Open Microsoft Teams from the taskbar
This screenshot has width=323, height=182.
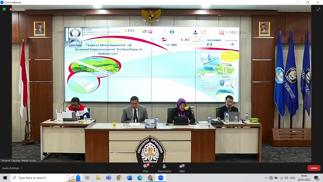click(x=109, y=178)
